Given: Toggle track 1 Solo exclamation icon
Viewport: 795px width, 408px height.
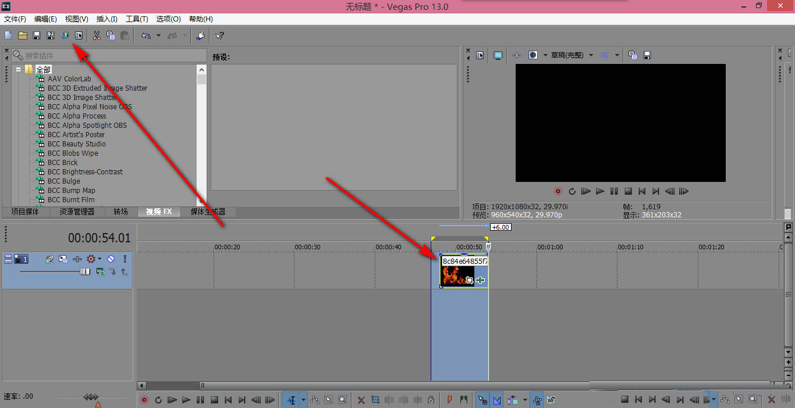Looking at the screenshot, I should [125, 259].
